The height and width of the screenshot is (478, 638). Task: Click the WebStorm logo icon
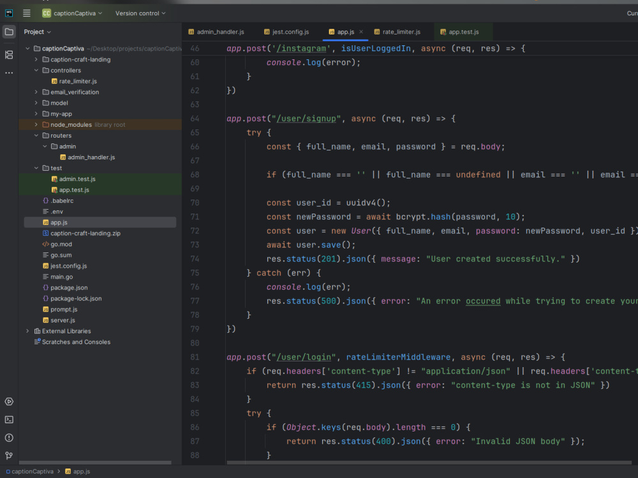tap(9, 13)
